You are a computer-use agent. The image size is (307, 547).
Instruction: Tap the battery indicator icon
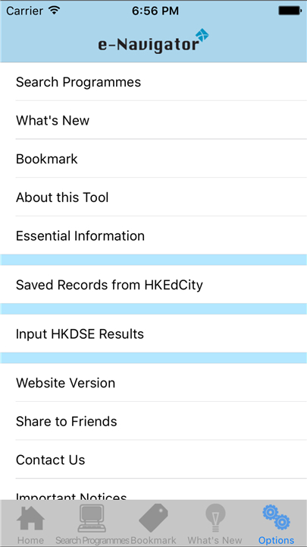[290, 11]
